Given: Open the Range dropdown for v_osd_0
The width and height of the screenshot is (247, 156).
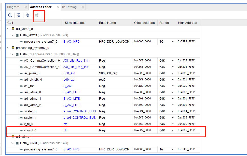Looking at the screenshot, I should point(173,130).
